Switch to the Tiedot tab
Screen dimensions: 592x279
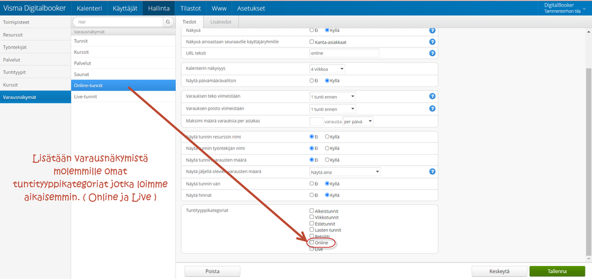[190, 22]
